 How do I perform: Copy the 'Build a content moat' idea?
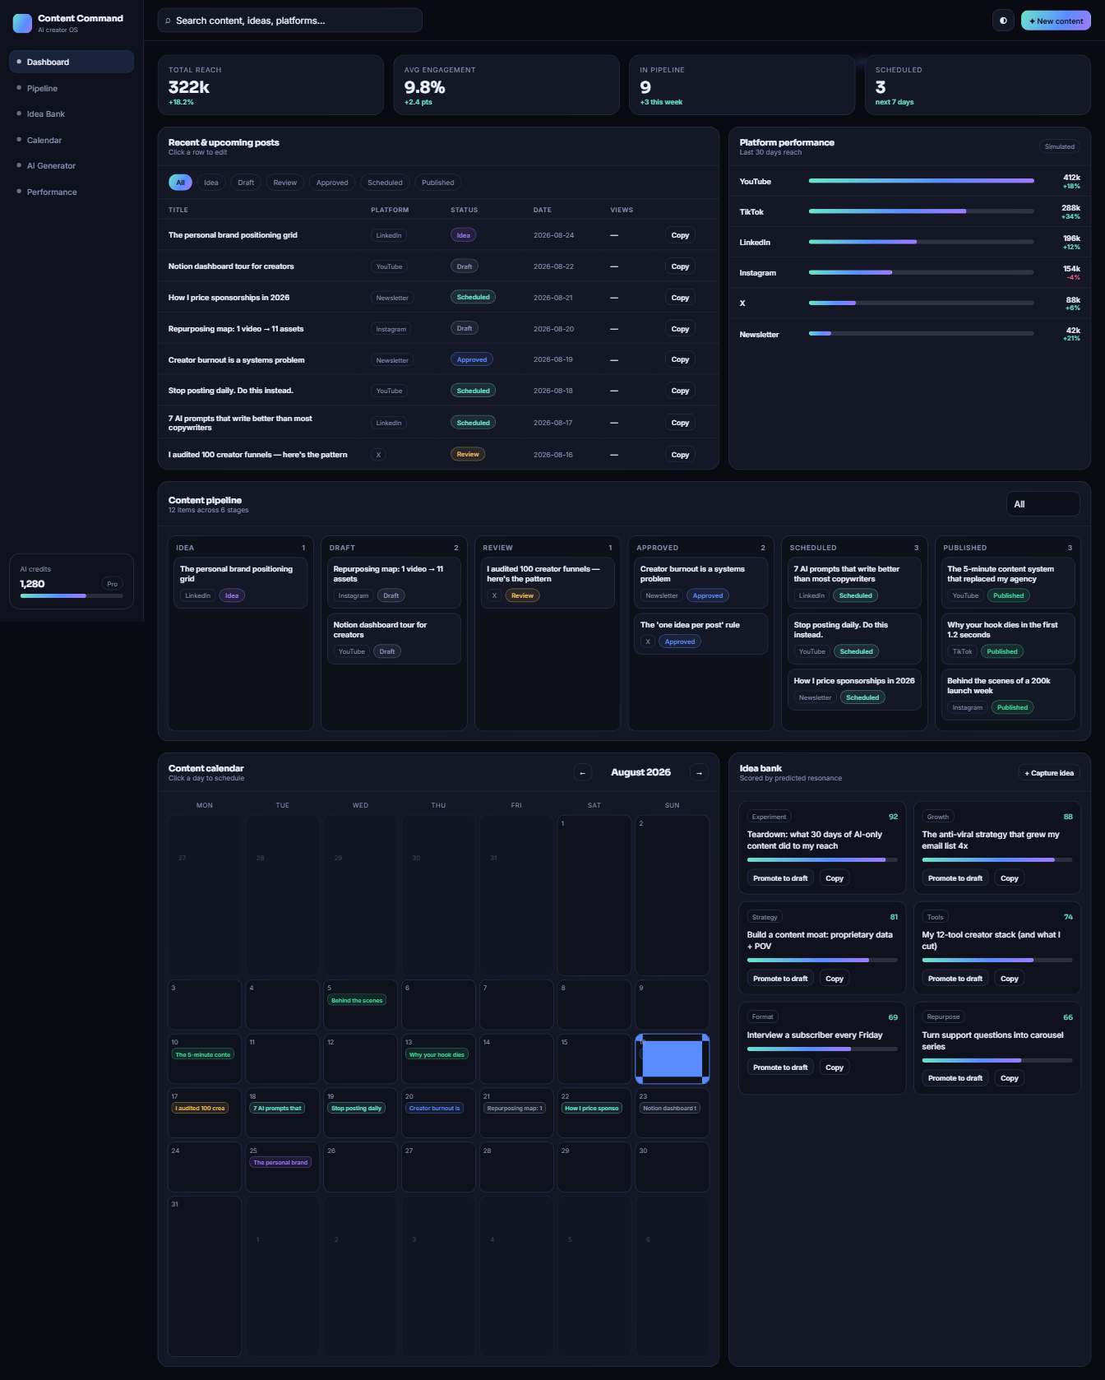click(x=835, y=979)
